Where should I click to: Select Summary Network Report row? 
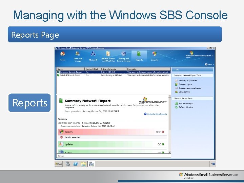pos(114,72)
